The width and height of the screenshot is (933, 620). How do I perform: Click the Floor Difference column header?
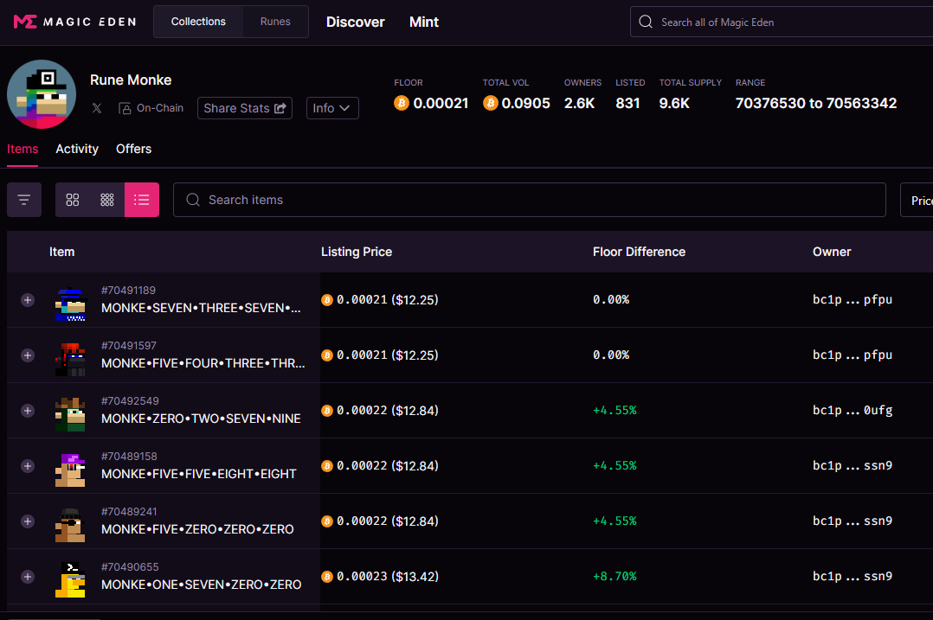(x=639, y=252)
